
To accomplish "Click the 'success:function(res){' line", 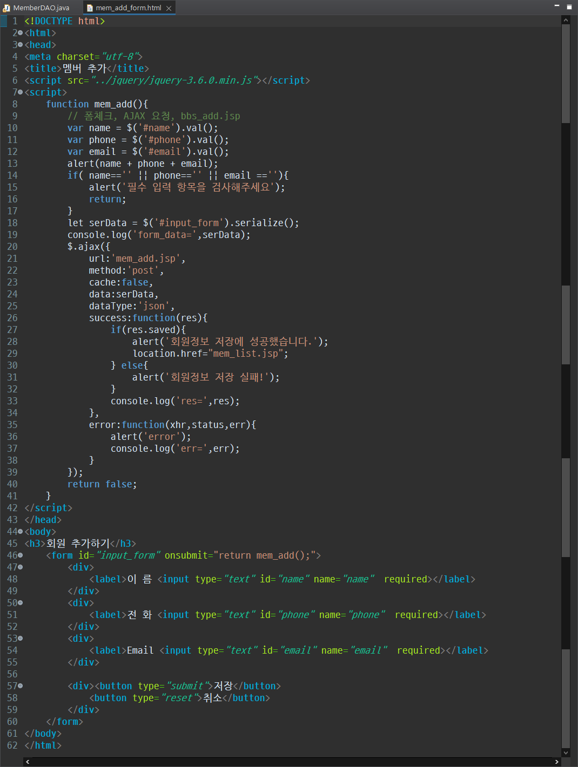I will coord(149,318).
